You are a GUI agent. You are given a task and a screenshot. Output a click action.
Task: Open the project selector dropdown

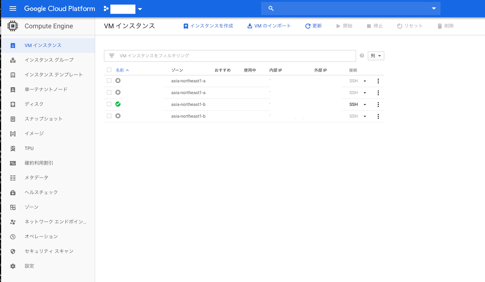pos(140,8)
